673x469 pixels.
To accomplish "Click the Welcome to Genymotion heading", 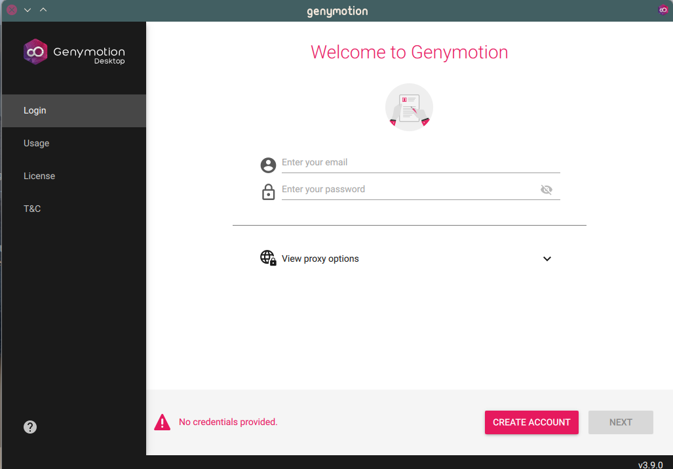I will pyautogui.click(x=409, y=52).
